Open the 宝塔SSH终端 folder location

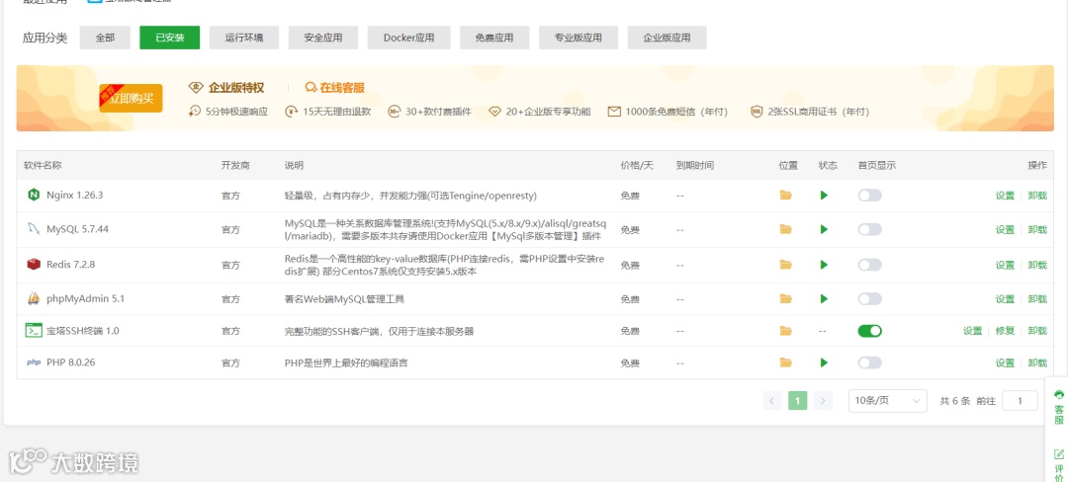pos(786,331)
